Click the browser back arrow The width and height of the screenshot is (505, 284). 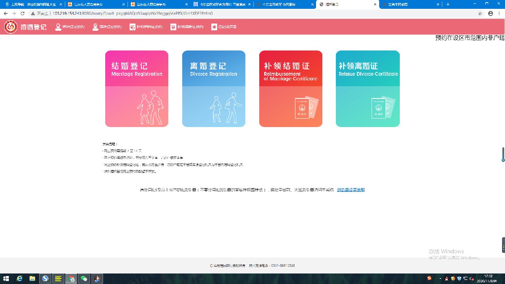[5, 13]
